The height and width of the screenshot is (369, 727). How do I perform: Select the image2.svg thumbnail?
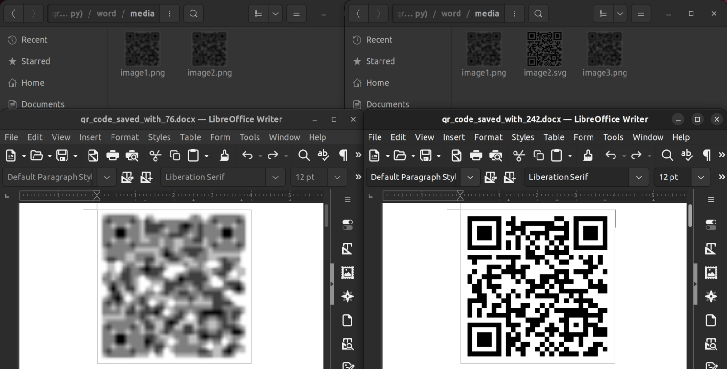[544, 49]
